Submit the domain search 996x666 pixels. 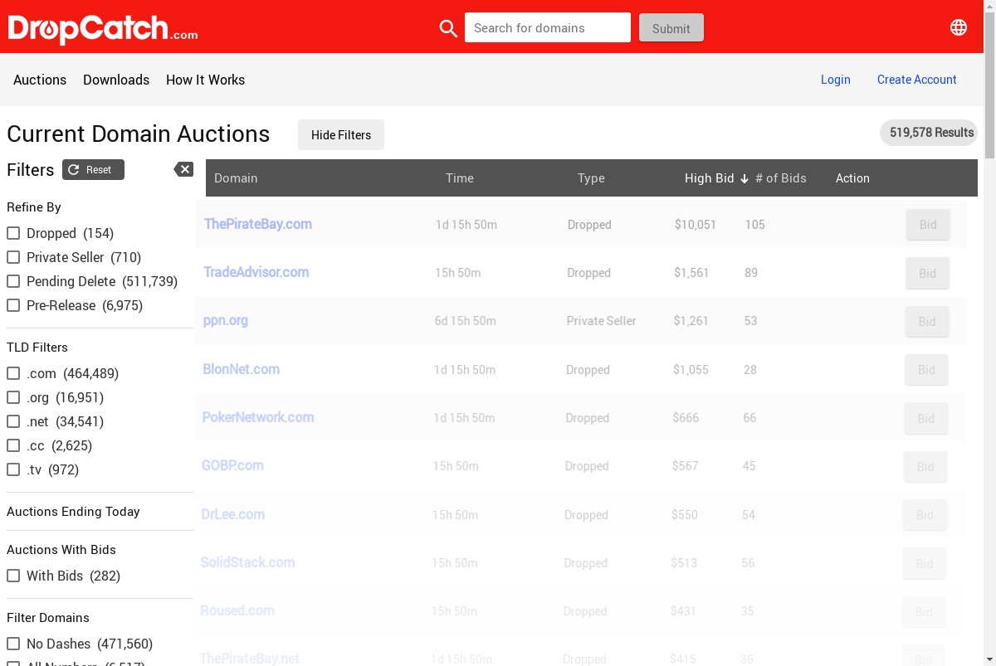tap(671, 27)
